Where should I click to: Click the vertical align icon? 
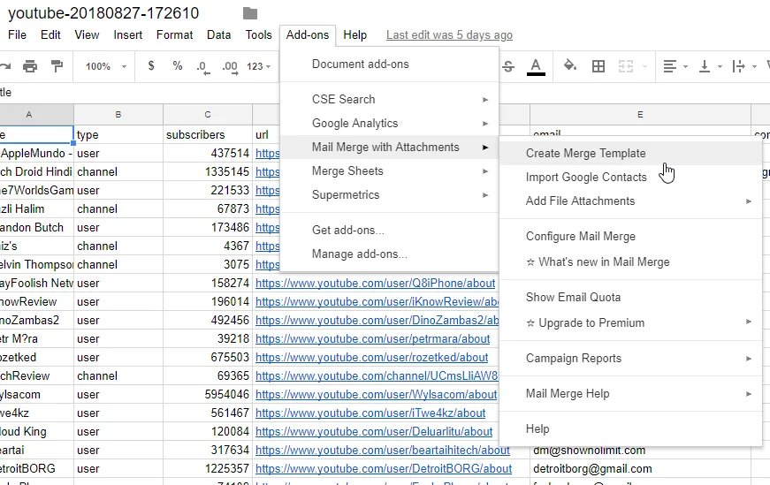(705, 66)
